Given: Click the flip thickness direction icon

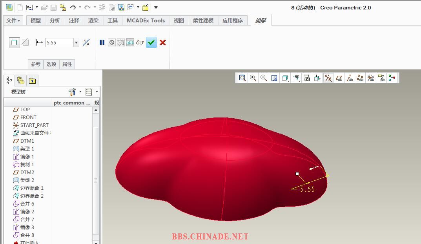Looking at the screenshot, I should (87, 42).
